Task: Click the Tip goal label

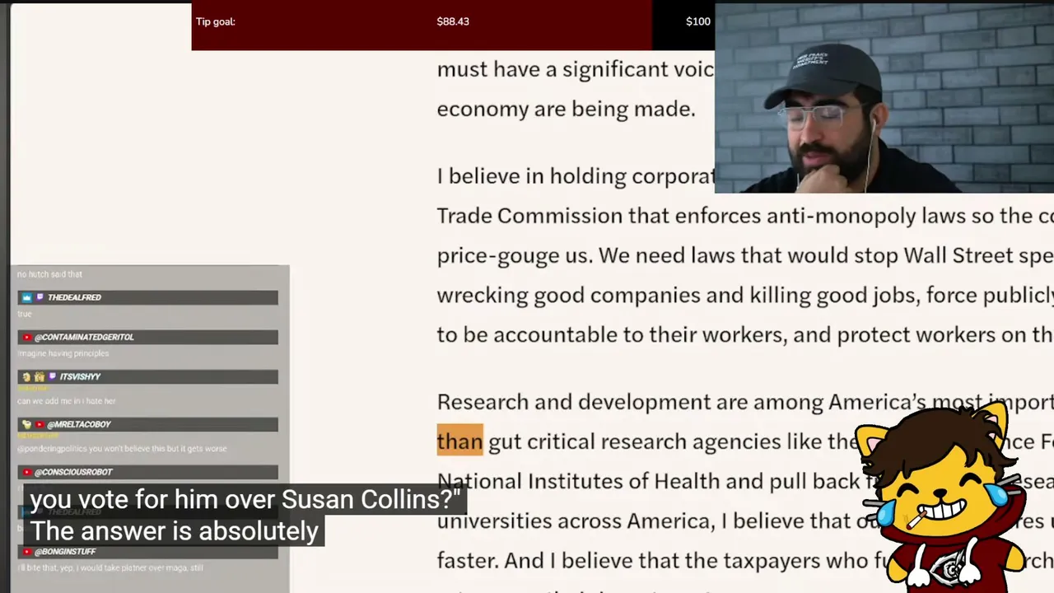Action: [x=216, y=21]
